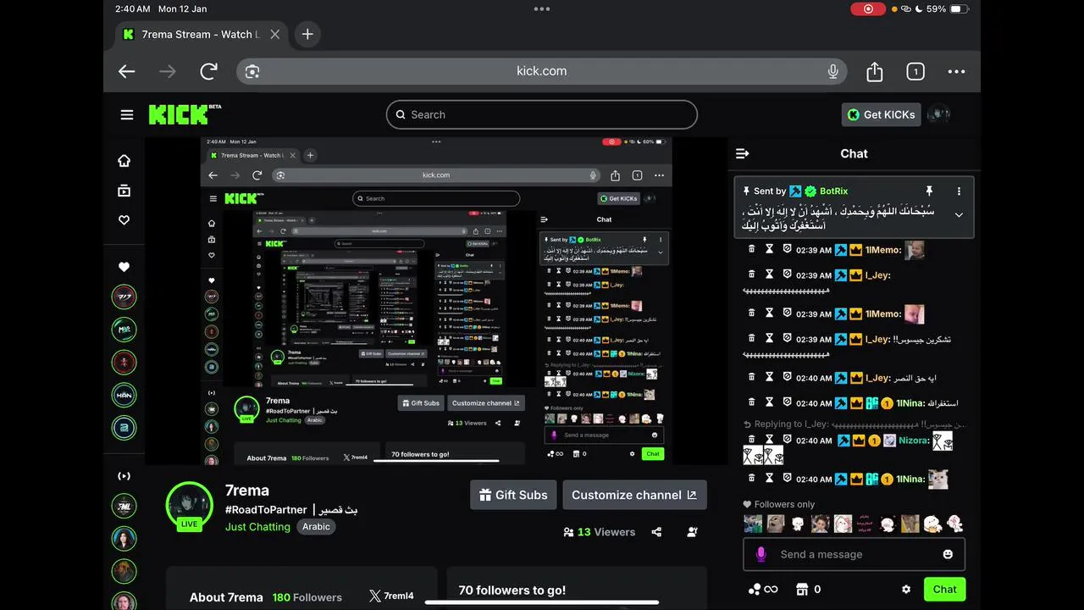Open the X 7reml4 social link

[390, 596]
